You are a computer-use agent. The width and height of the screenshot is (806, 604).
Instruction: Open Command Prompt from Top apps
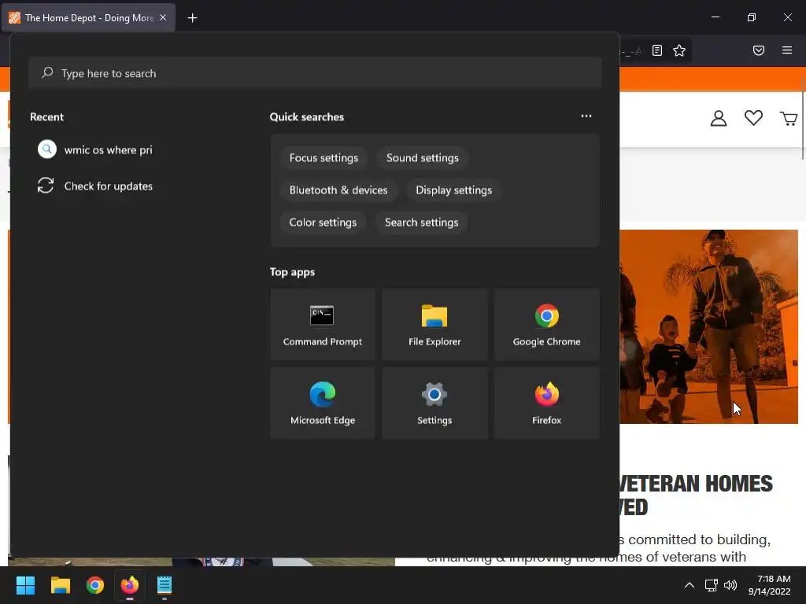[x=322, y=324]
